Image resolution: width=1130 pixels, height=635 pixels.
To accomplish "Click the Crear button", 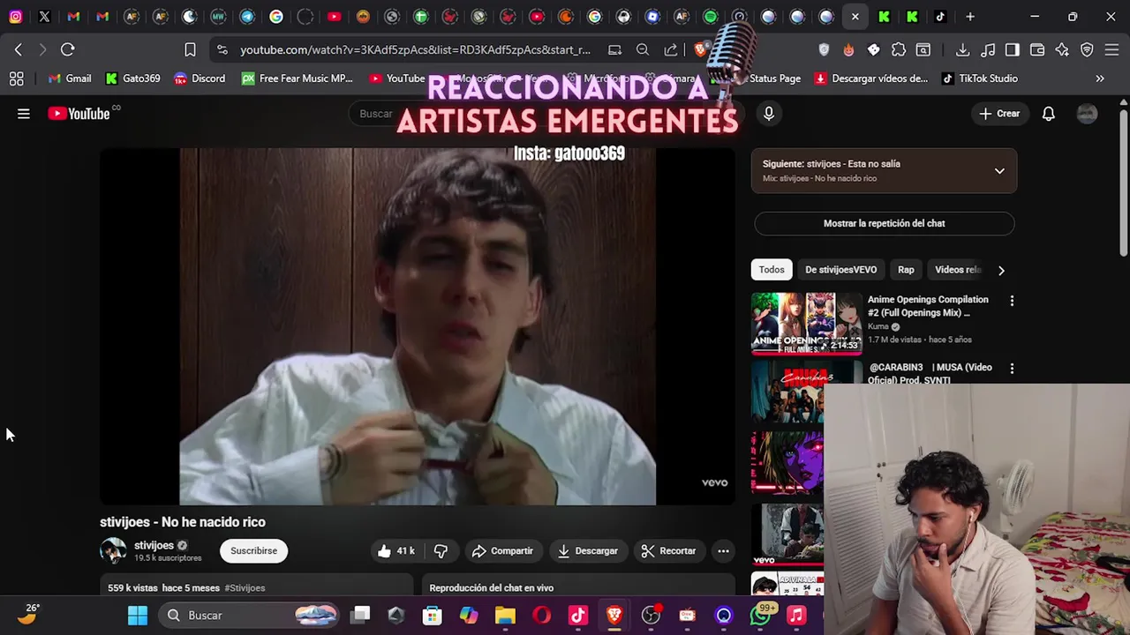I will click(x=999, y=114).
